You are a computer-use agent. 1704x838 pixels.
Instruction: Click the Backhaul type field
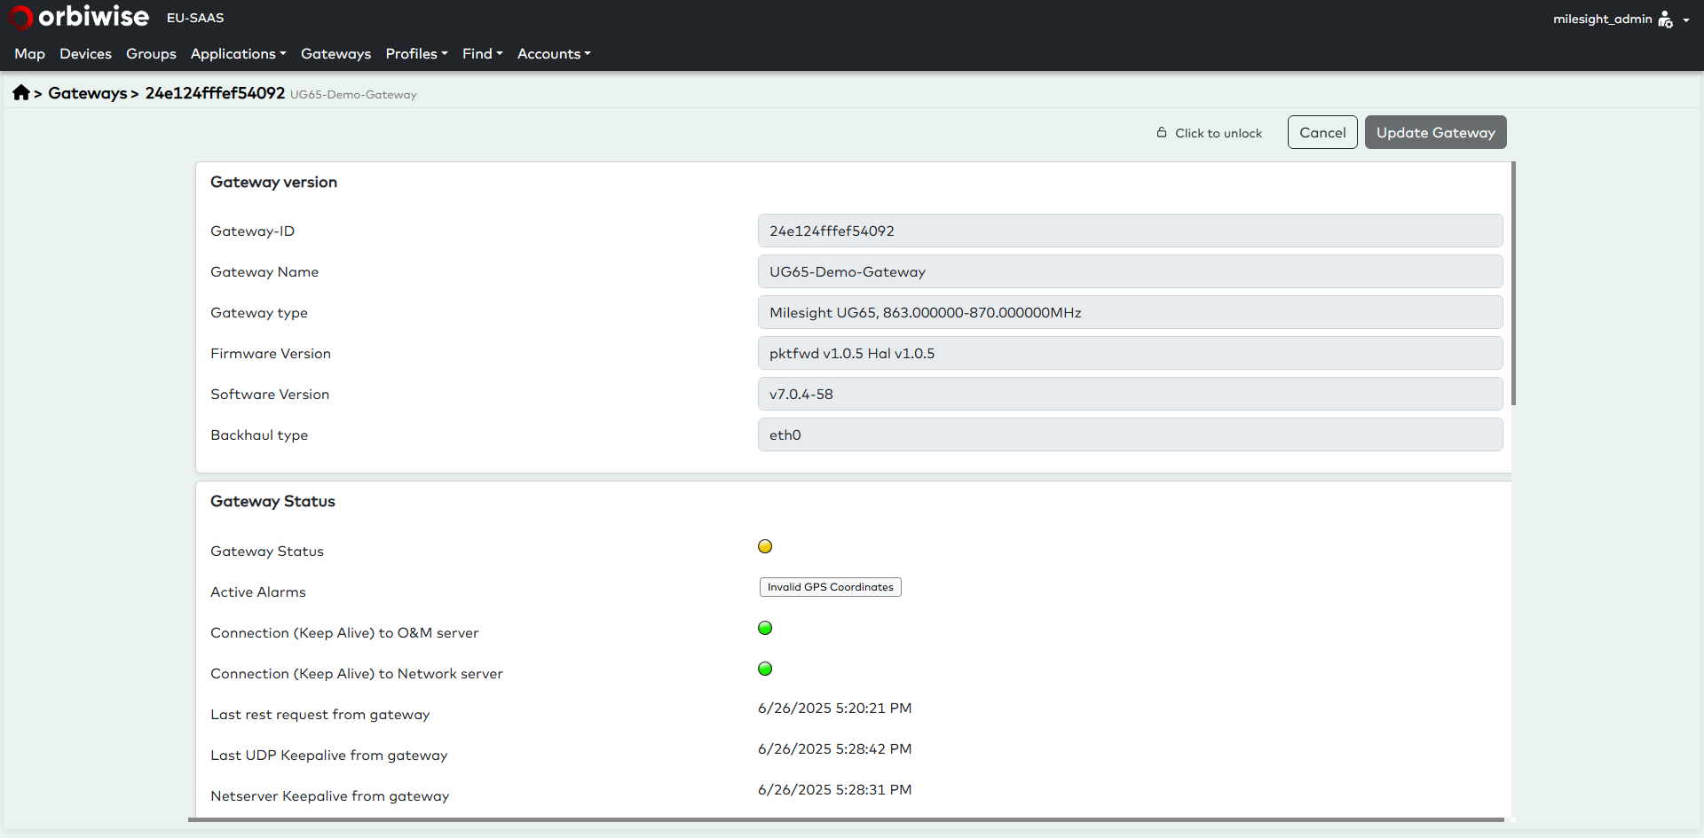[x=1130, y=435]
